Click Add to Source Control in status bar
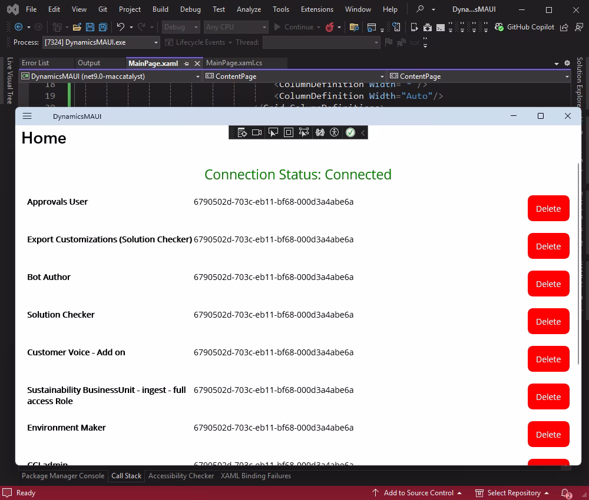The height and width of the screenshot is (500, 589). point(417,493)
